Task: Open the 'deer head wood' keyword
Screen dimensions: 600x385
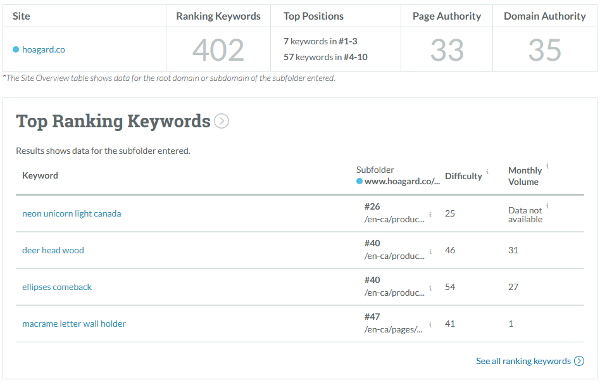Action: click(x=53, y=250)
